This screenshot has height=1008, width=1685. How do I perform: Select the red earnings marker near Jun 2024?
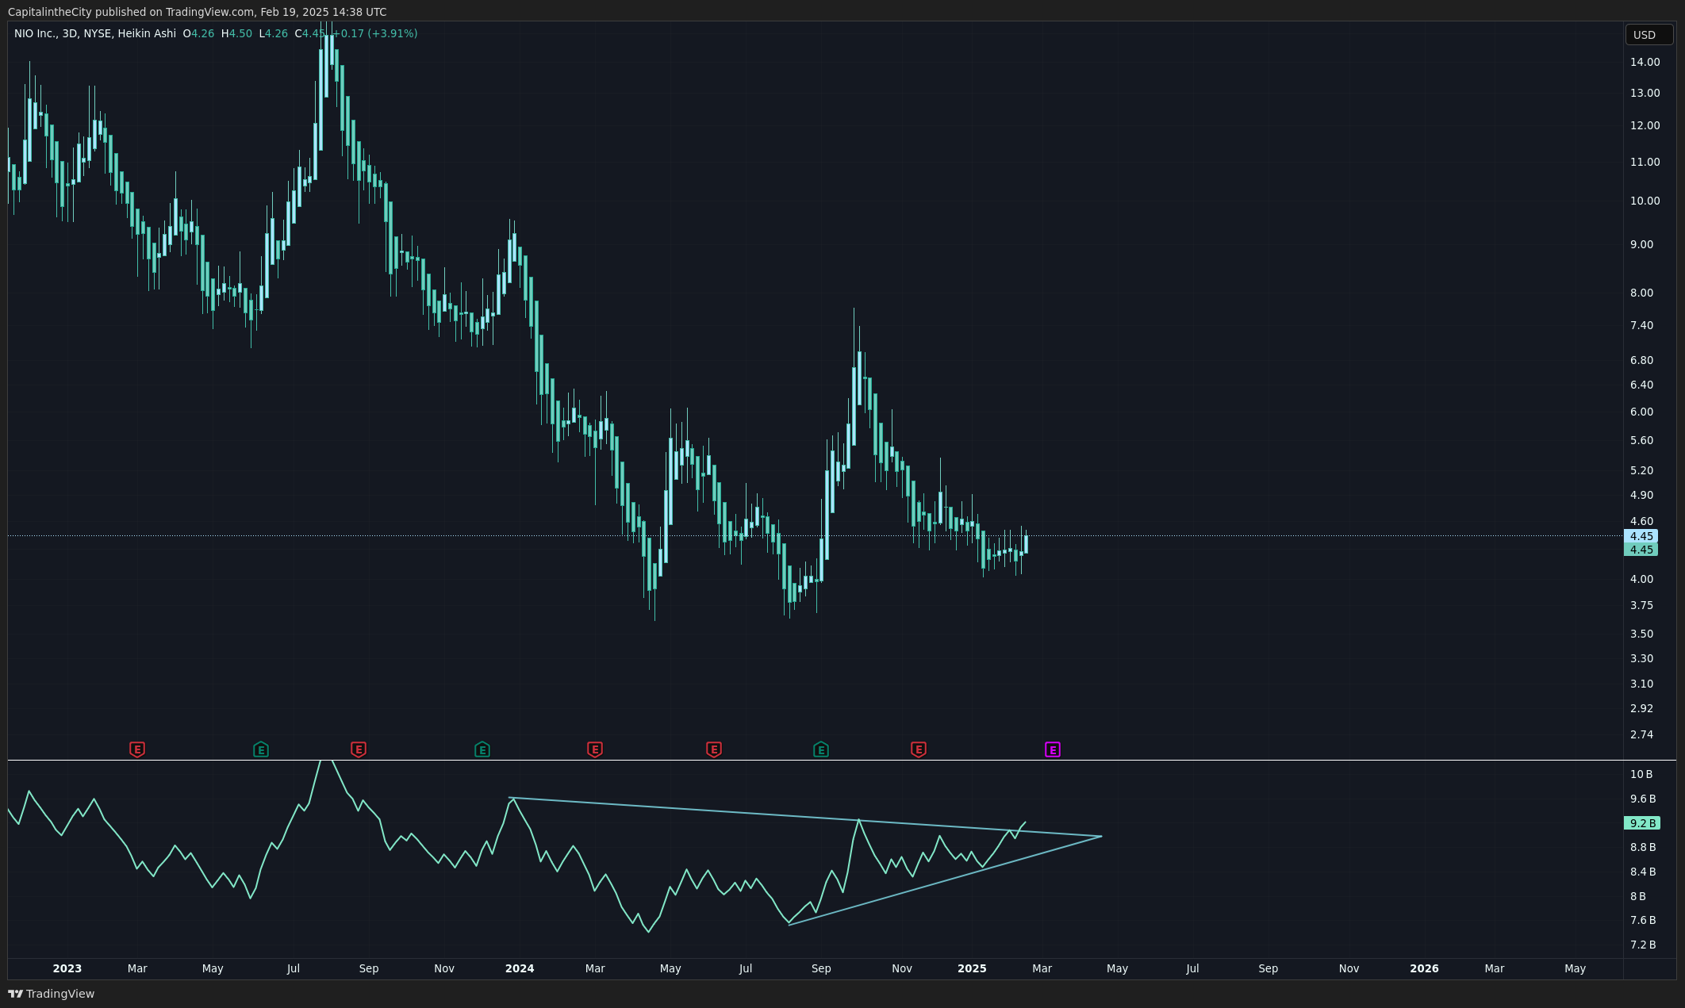coord(714,749)
